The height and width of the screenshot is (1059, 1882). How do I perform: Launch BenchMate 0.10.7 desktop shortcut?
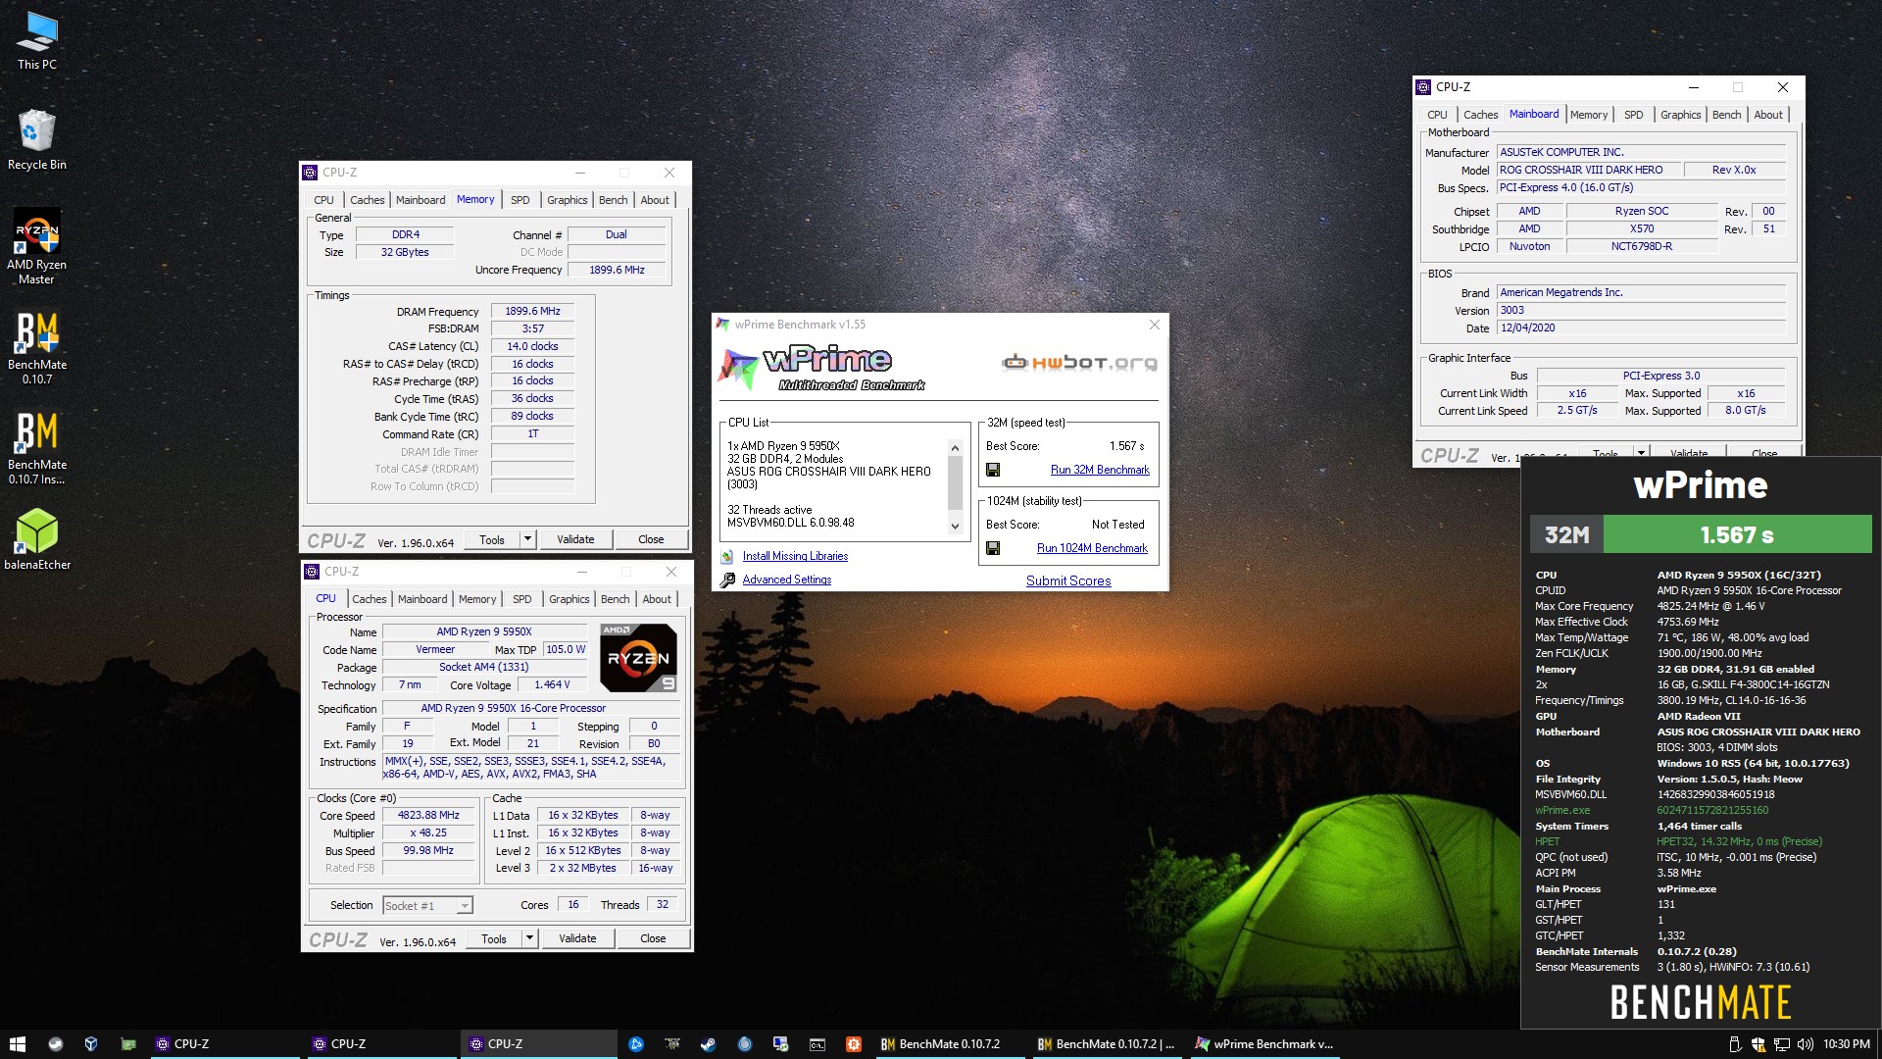[37, 348]
